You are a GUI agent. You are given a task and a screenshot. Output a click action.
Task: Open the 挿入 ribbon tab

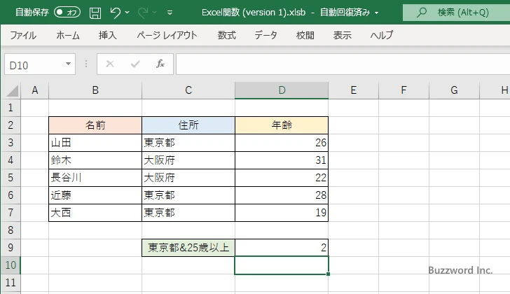tap(108, 35)
